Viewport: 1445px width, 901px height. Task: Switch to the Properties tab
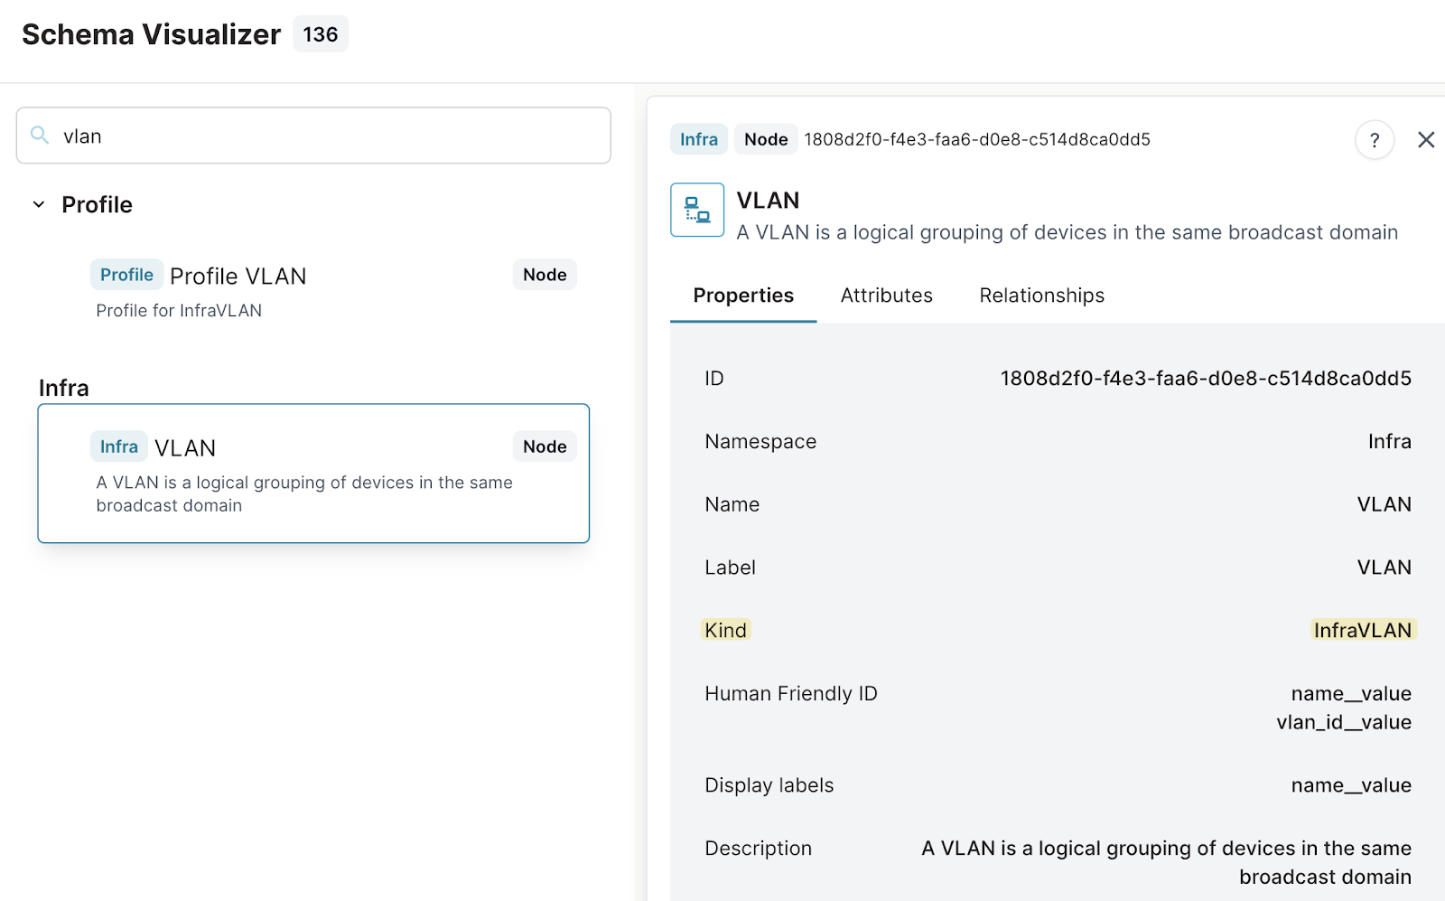click(x=743, y=296)
